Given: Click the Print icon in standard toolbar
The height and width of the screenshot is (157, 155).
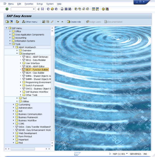Looking at the screenshot, I should click(x=62, y=9).
